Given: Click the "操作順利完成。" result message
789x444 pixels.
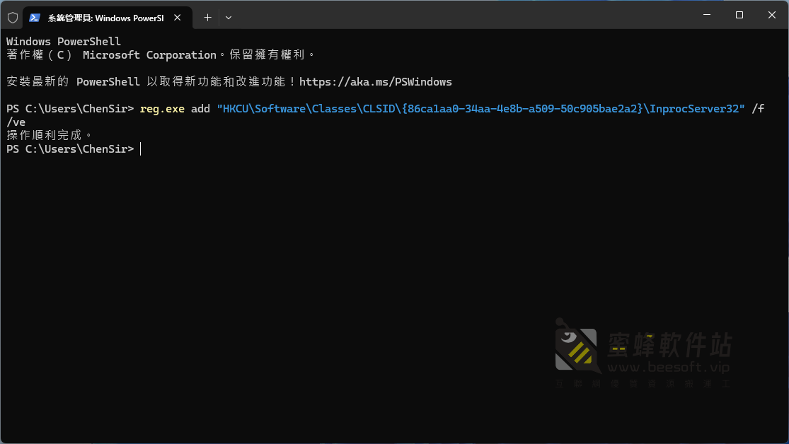Looking at the screenshot, I should [x=50, y=135].
